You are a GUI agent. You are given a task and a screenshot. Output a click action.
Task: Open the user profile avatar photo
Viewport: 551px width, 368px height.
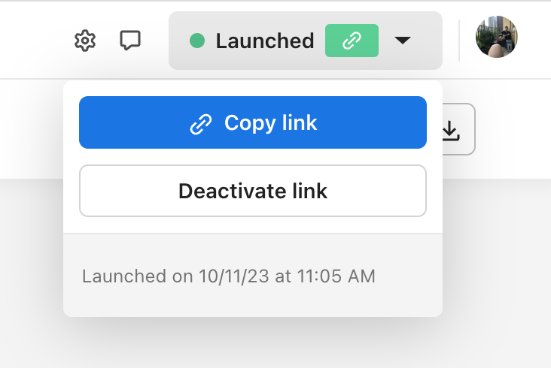(x=497, y=38)
